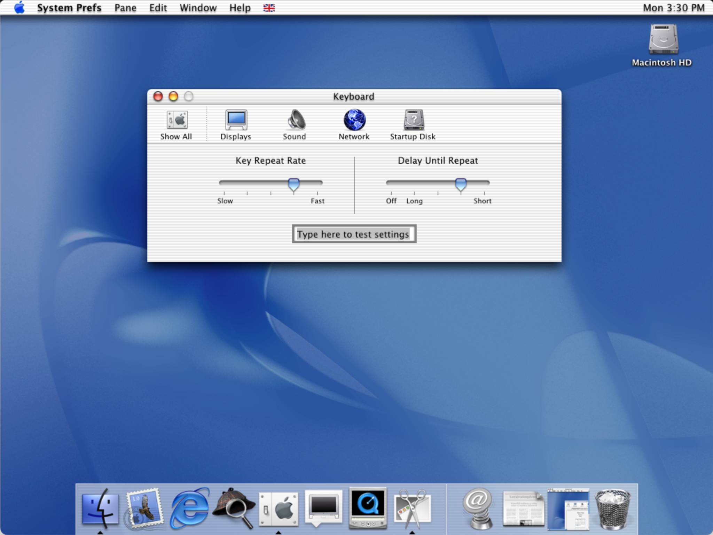The width and height of the screenshot is (713, 535).
Task: Open the Edit menu
Action: point(158,8)
